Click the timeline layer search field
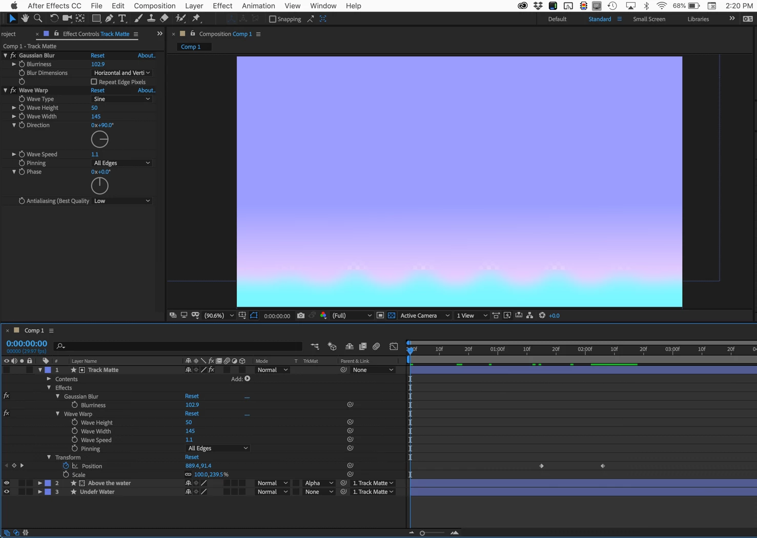The width and height of the screenshot is (757, 538). pos(178,346)
